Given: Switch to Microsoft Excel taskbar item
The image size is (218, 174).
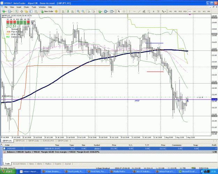Looking at the screenshot, I should [x=189, y=172].
